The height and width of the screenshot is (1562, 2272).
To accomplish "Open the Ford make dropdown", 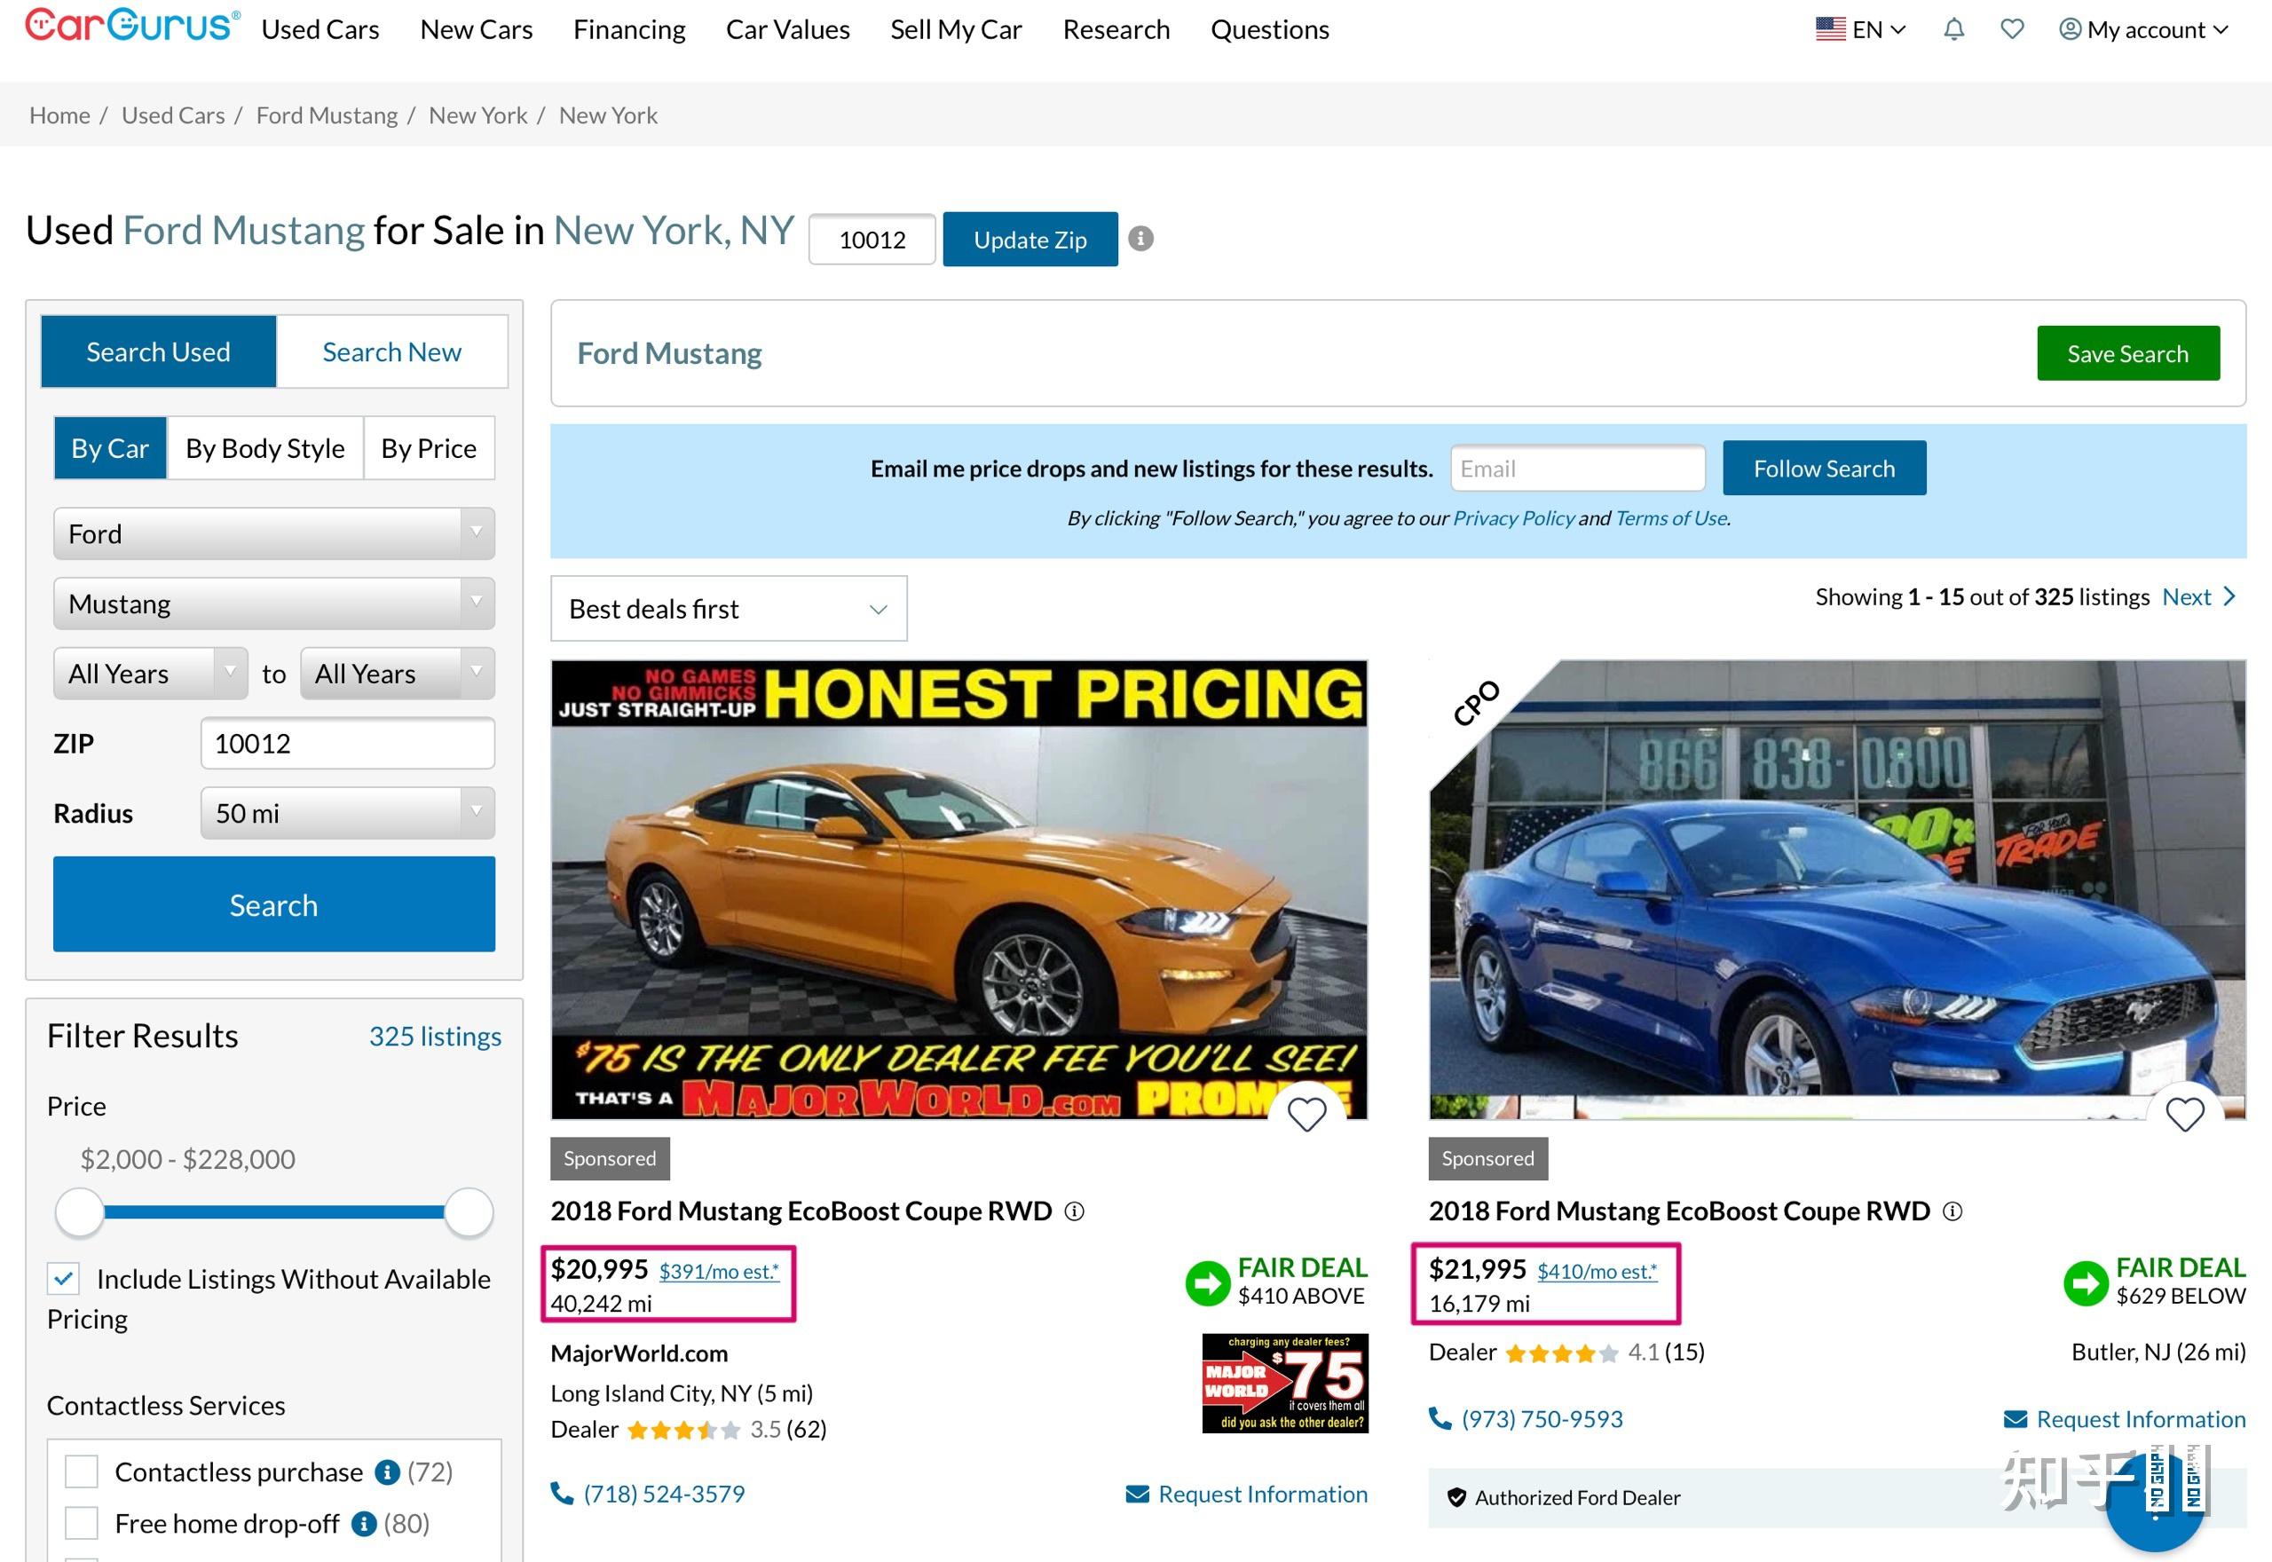I will 274,533.
